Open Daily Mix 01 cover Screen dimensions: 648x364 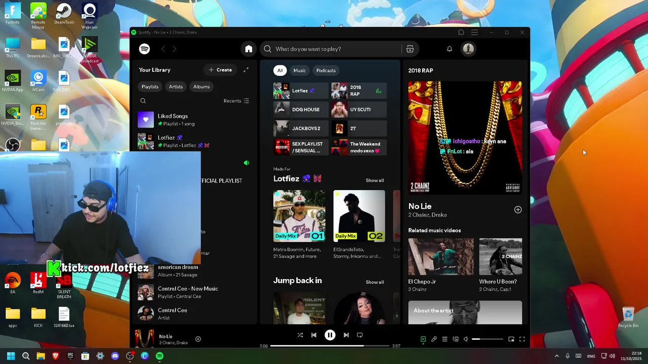click(299, 216)
